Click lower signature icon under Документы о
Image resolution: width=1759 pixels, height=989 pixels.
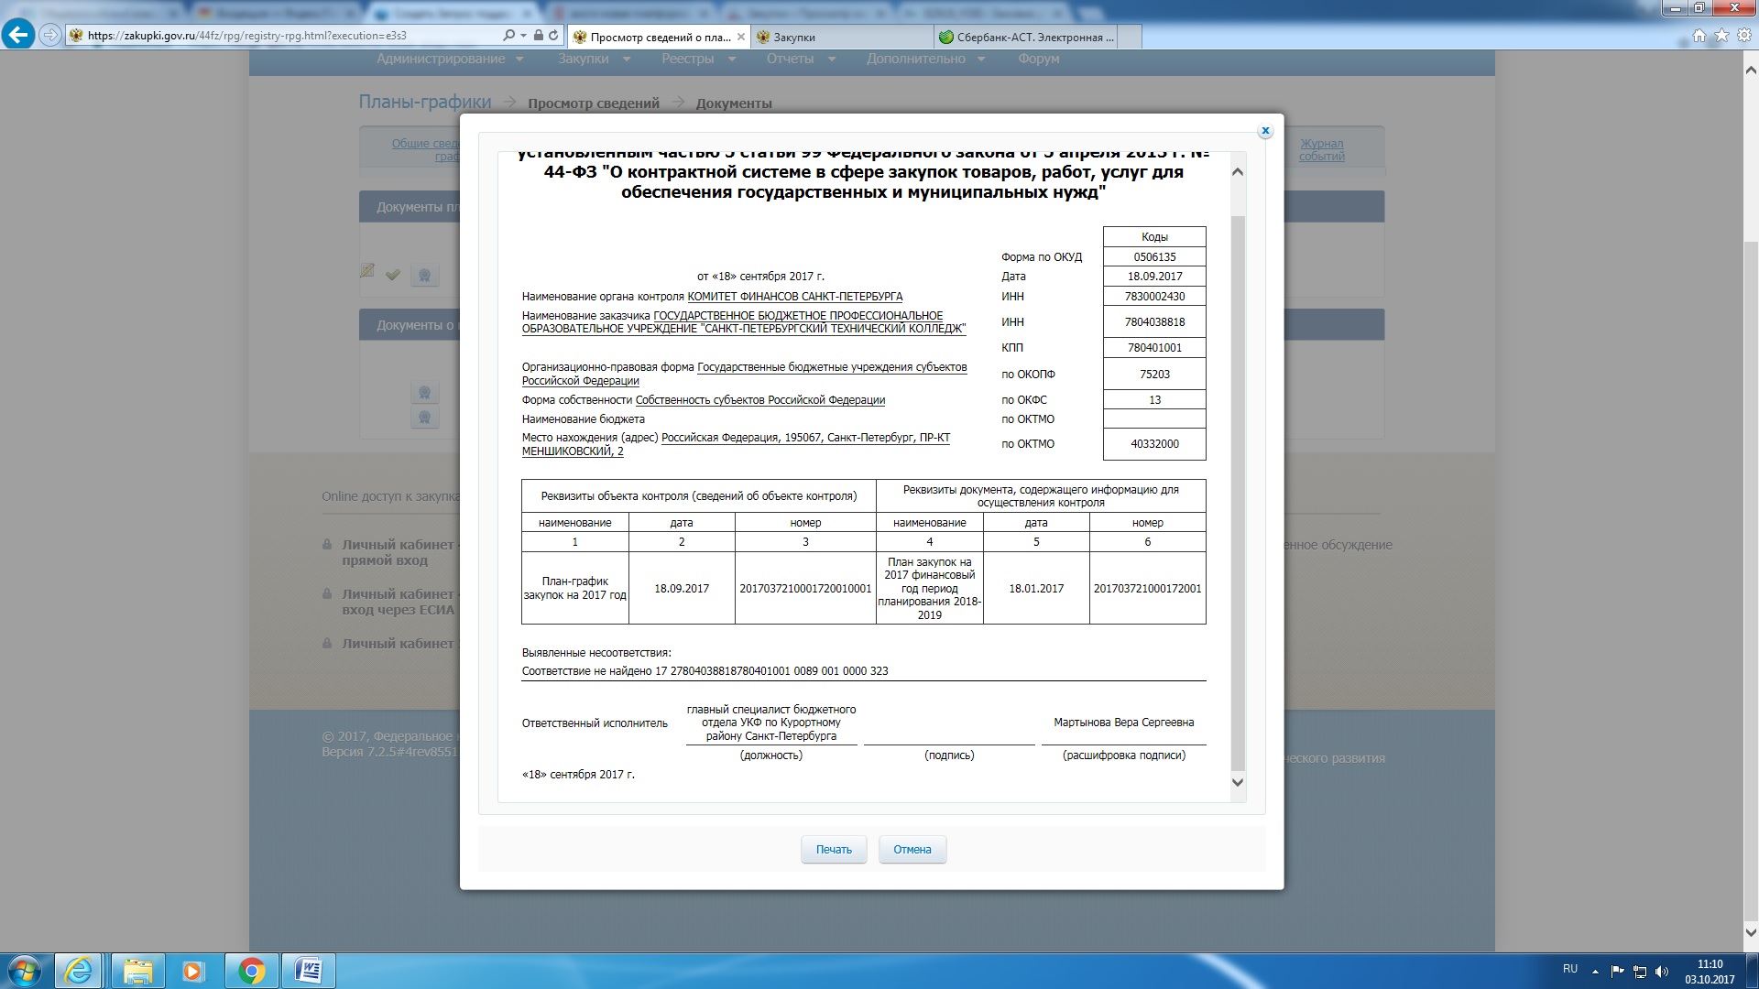424,418
